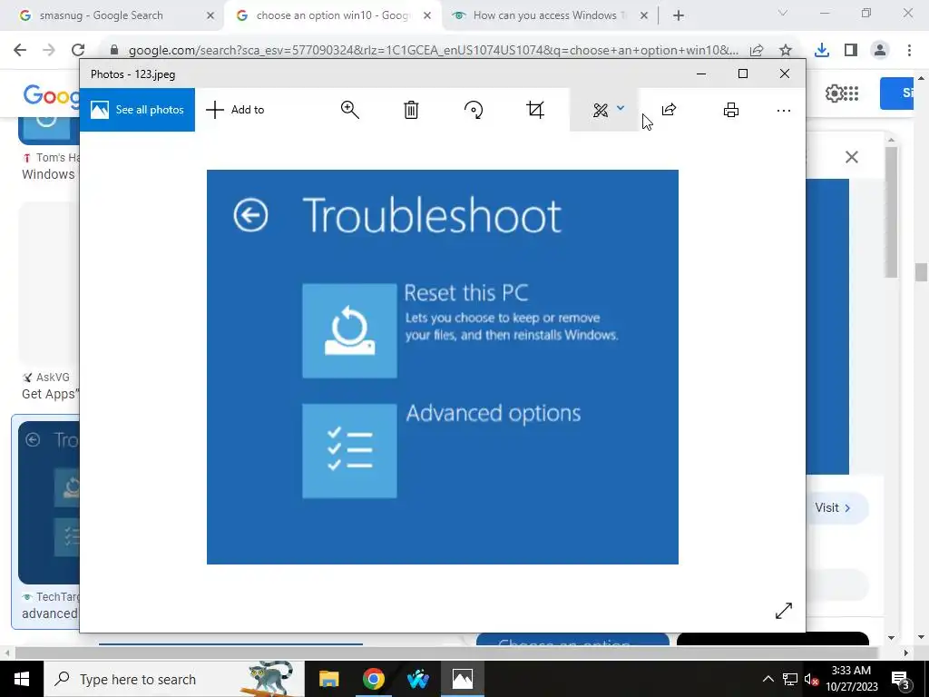929x697 pixels.
Task: Switch to choose an option win10 tab
Action: tap(332, 15)
